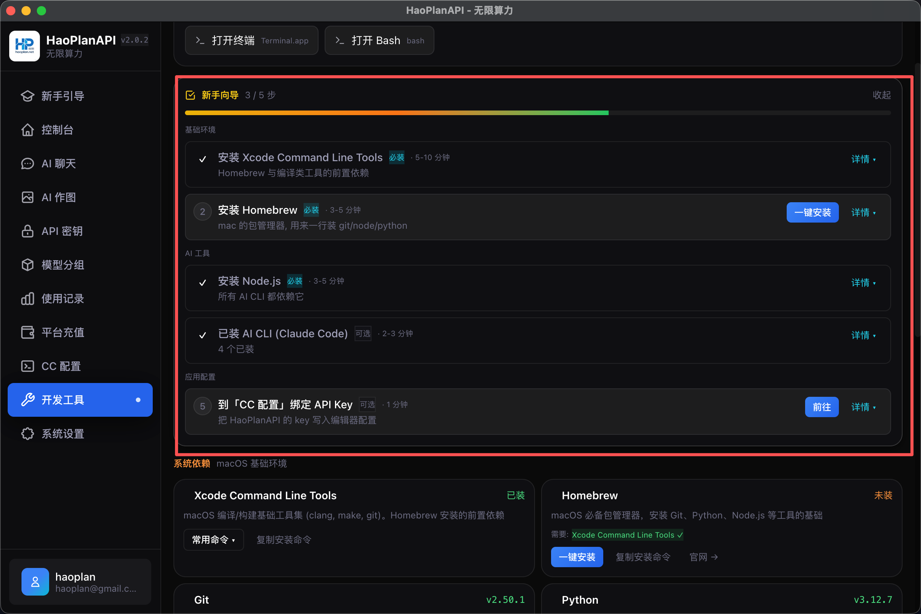Click the 可选 tag on AI CLI step
The width and height of the screenshot is (921, 614).
pos(363,333)
